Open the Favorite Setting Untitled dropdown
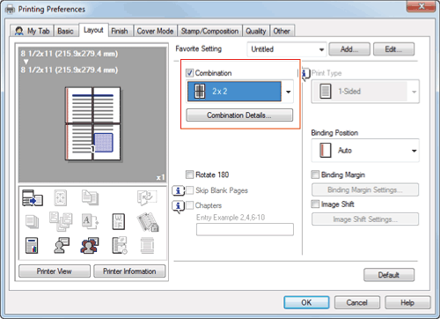Image resolution: width=440 pixels, height=319 pixels. point(287,49)
